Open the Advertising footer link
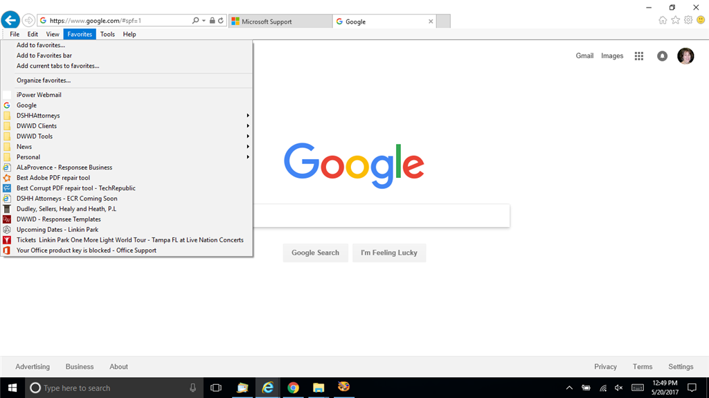The image size is (709, 398). [33, 367]
